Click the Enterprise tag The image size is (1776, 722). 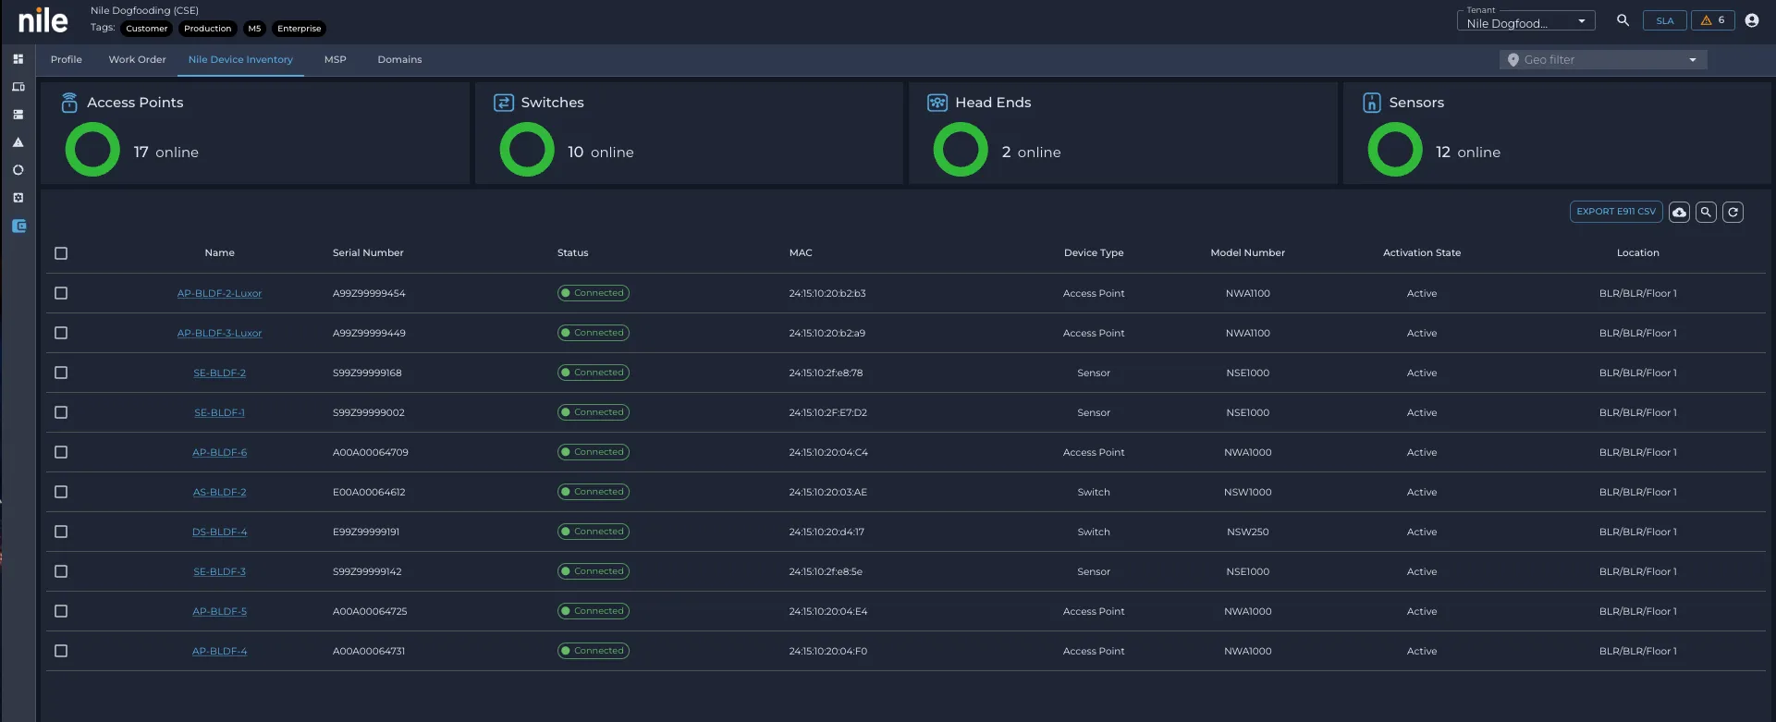(x=300, y=29)
